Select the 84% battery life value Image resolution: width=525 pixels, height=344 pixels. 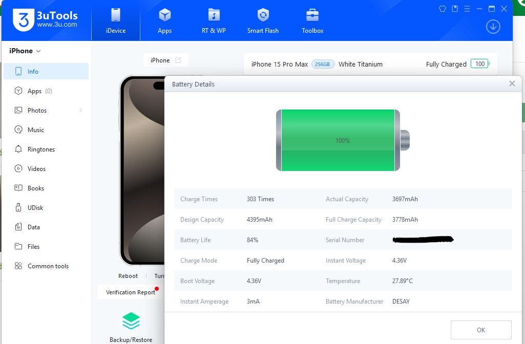[253, 240]
